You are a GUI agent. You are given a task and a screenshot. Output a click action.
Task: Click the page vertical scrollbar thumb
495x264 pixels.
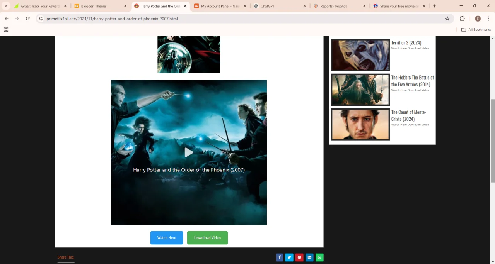493,140
